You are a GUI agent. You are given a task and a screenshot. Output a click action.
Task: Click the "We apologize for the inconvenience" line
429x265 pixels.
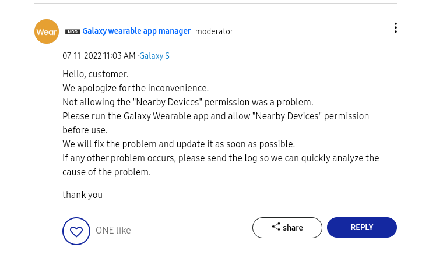(135, 89)
